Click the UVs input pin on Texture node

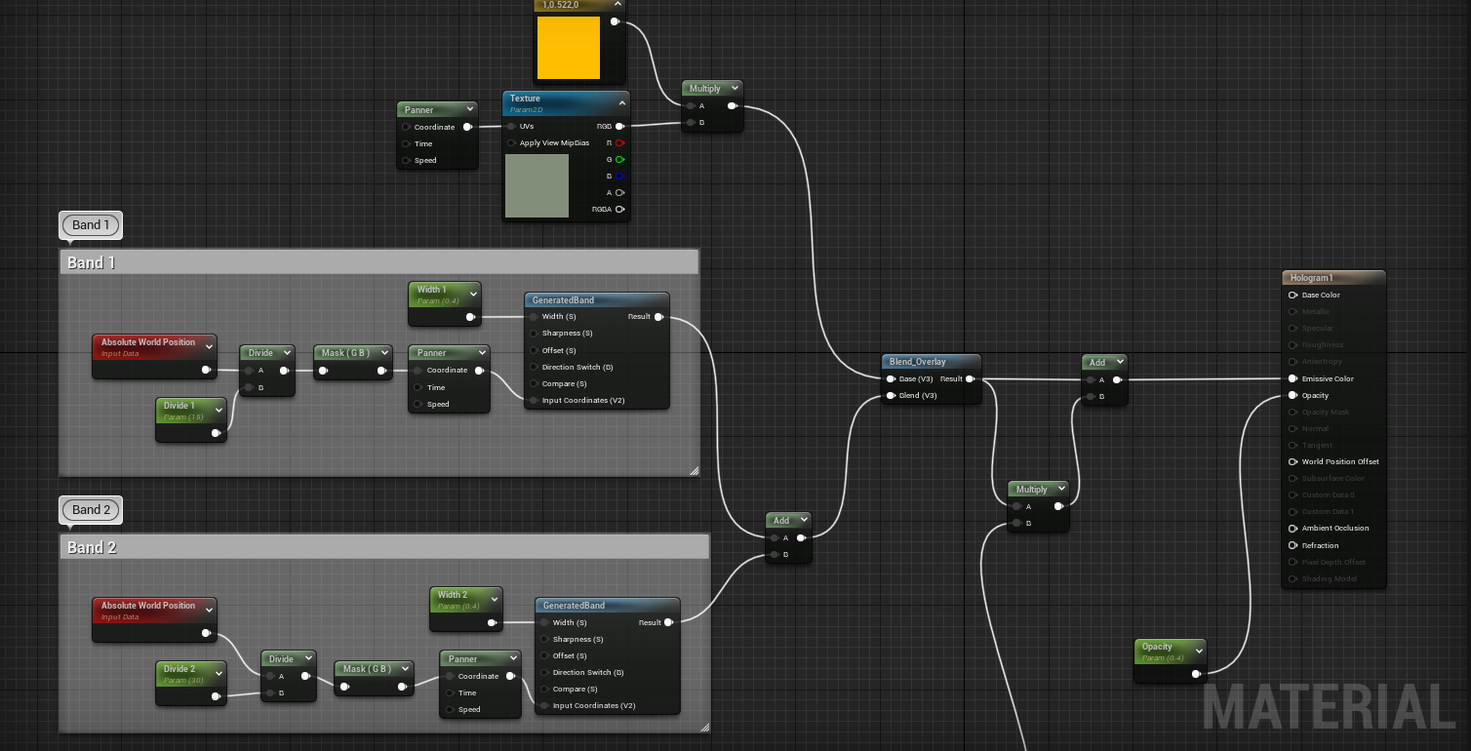tap(511, 126)
